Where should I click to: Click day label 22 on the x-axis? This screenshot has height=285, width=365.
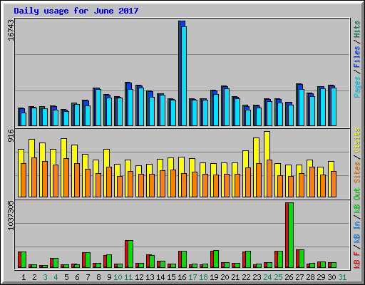click(x=246, y=277)
